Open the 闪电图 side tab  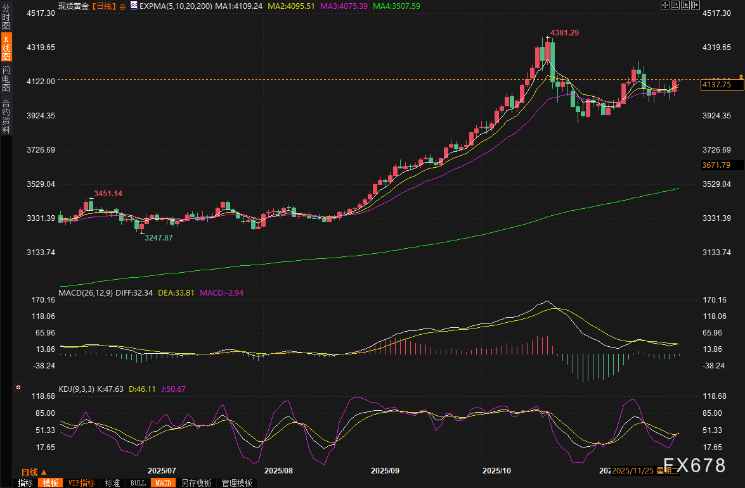[x=6, y=79]
